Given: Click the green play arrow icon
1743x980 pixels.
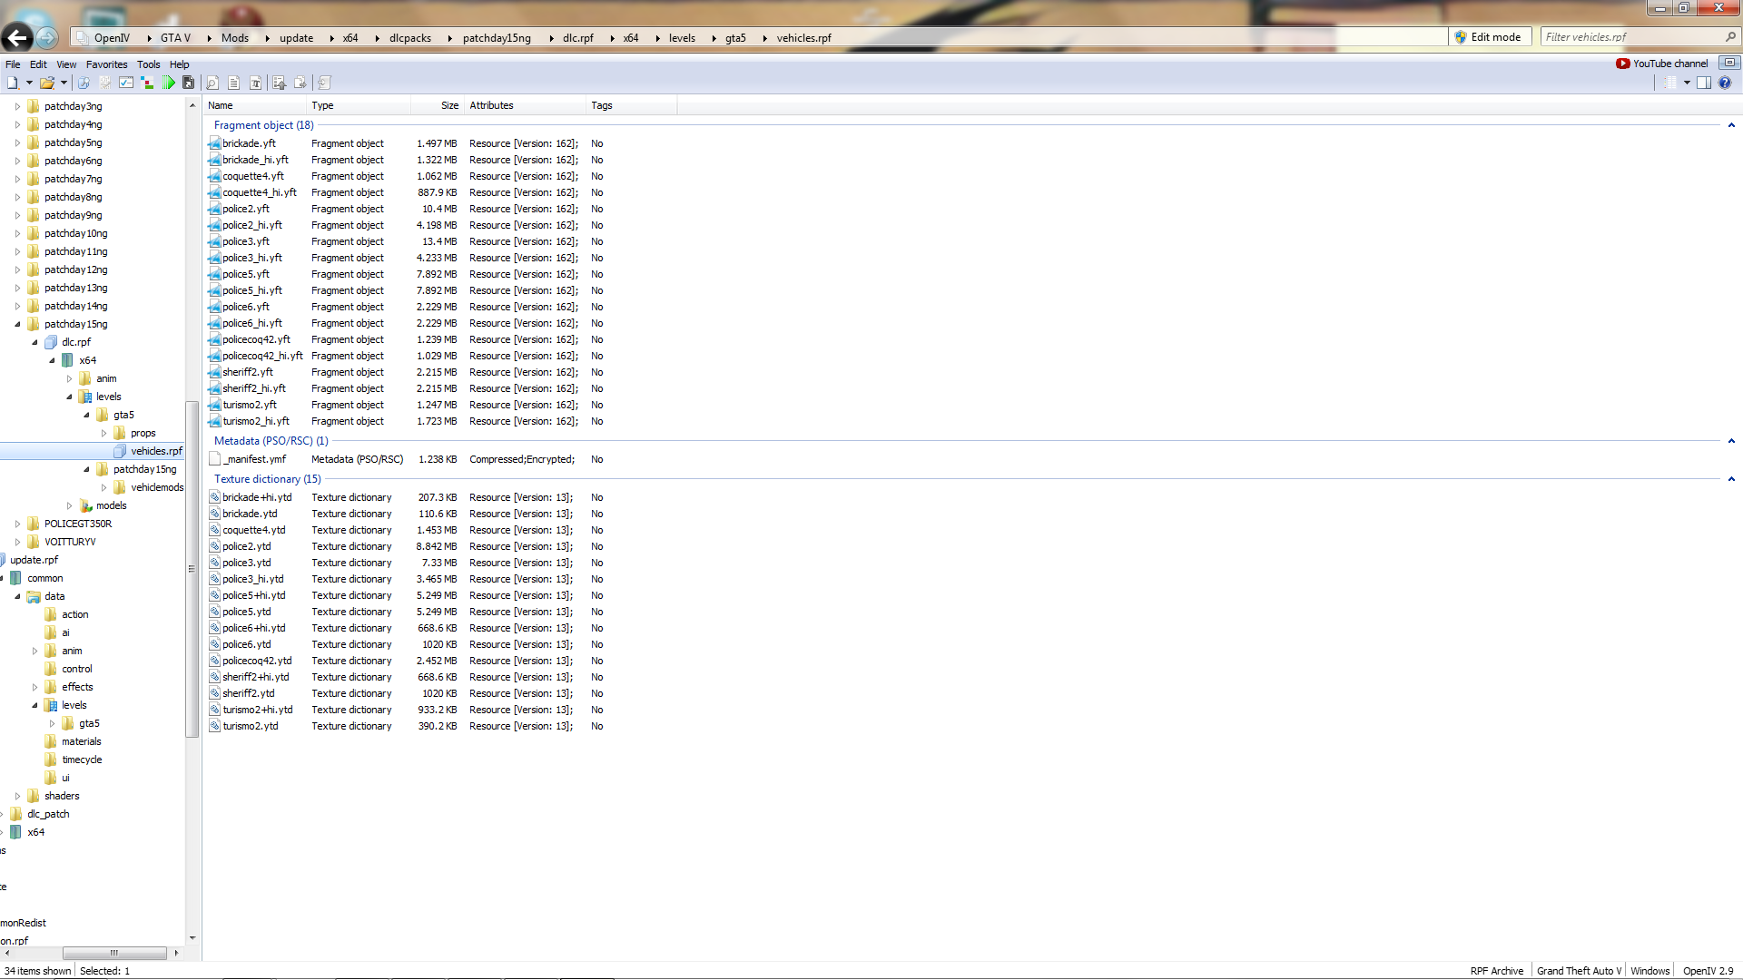Looking at the screenshot, I should coord(170,83).
